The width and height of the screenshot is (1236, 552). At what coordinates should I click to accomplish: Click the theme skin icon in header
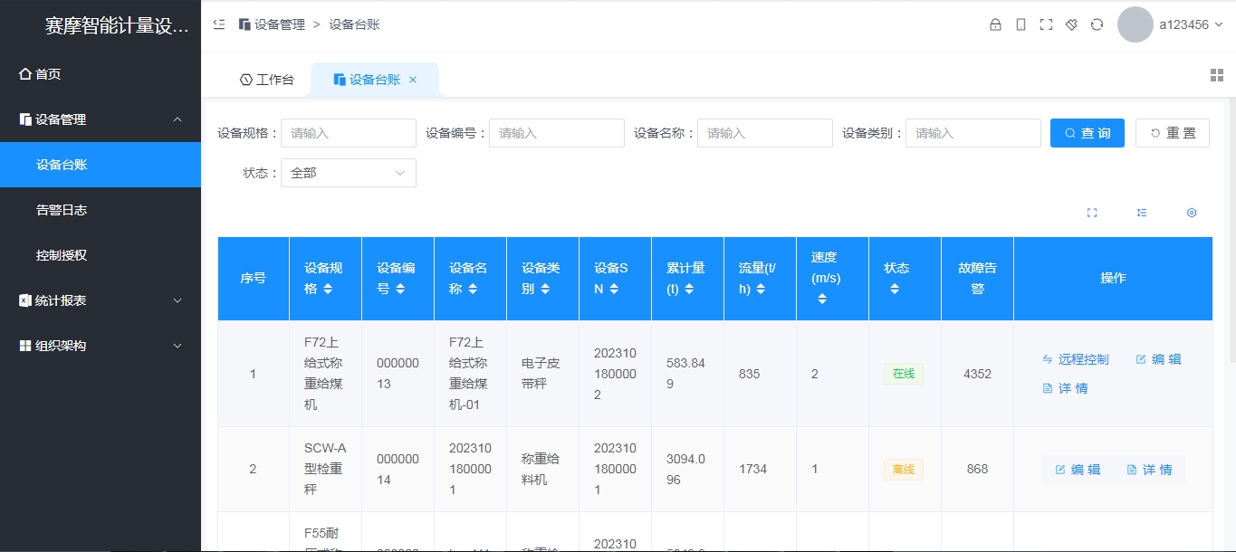click(x=1071, y=24)
